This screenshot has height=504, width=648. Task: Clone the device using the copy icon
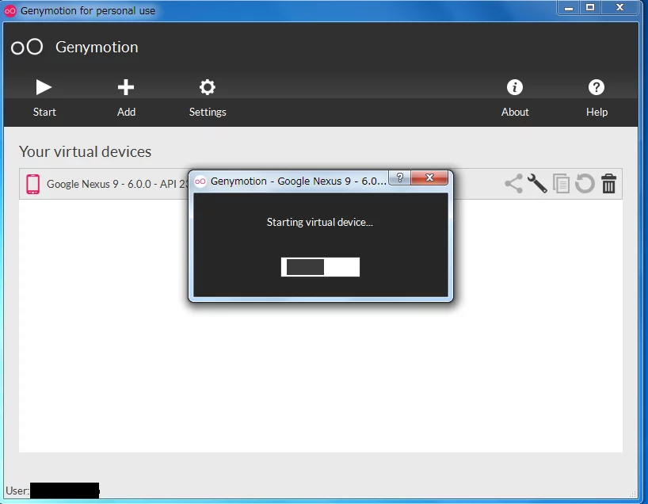coord(561,184)
